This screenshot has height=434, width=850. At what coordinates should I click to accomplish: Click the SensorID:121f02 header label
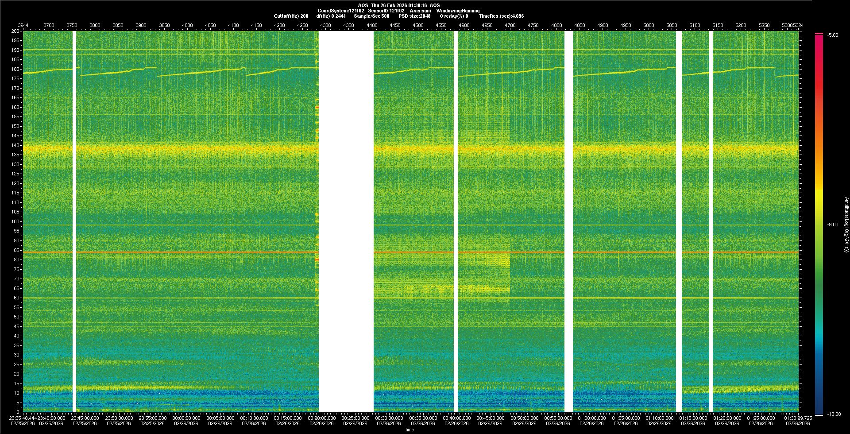click(x=386, y=11)
